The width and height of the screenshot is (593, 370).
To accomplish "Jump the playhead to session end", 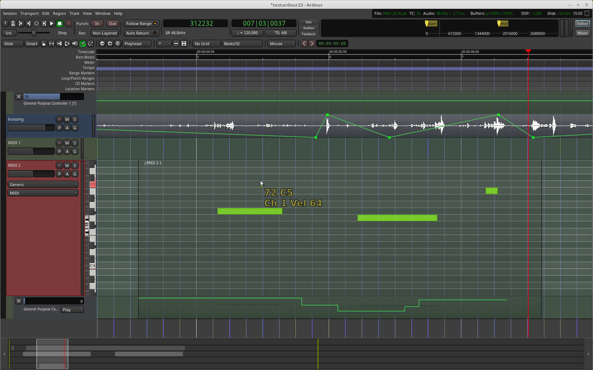I will 29,24.
